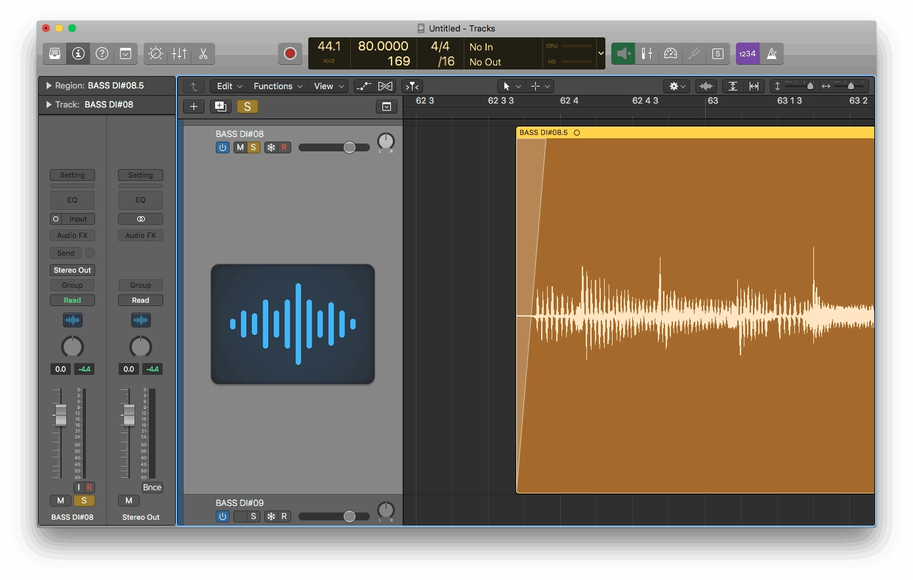This screenshot has height=580, width=913.
Task: Click Setting on the BASS DI#08 channel strip
Action: point(72,176)
